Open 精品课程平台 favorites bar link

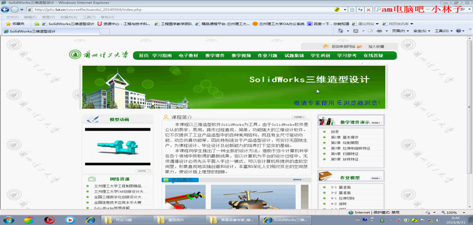[x=222, y=24]
